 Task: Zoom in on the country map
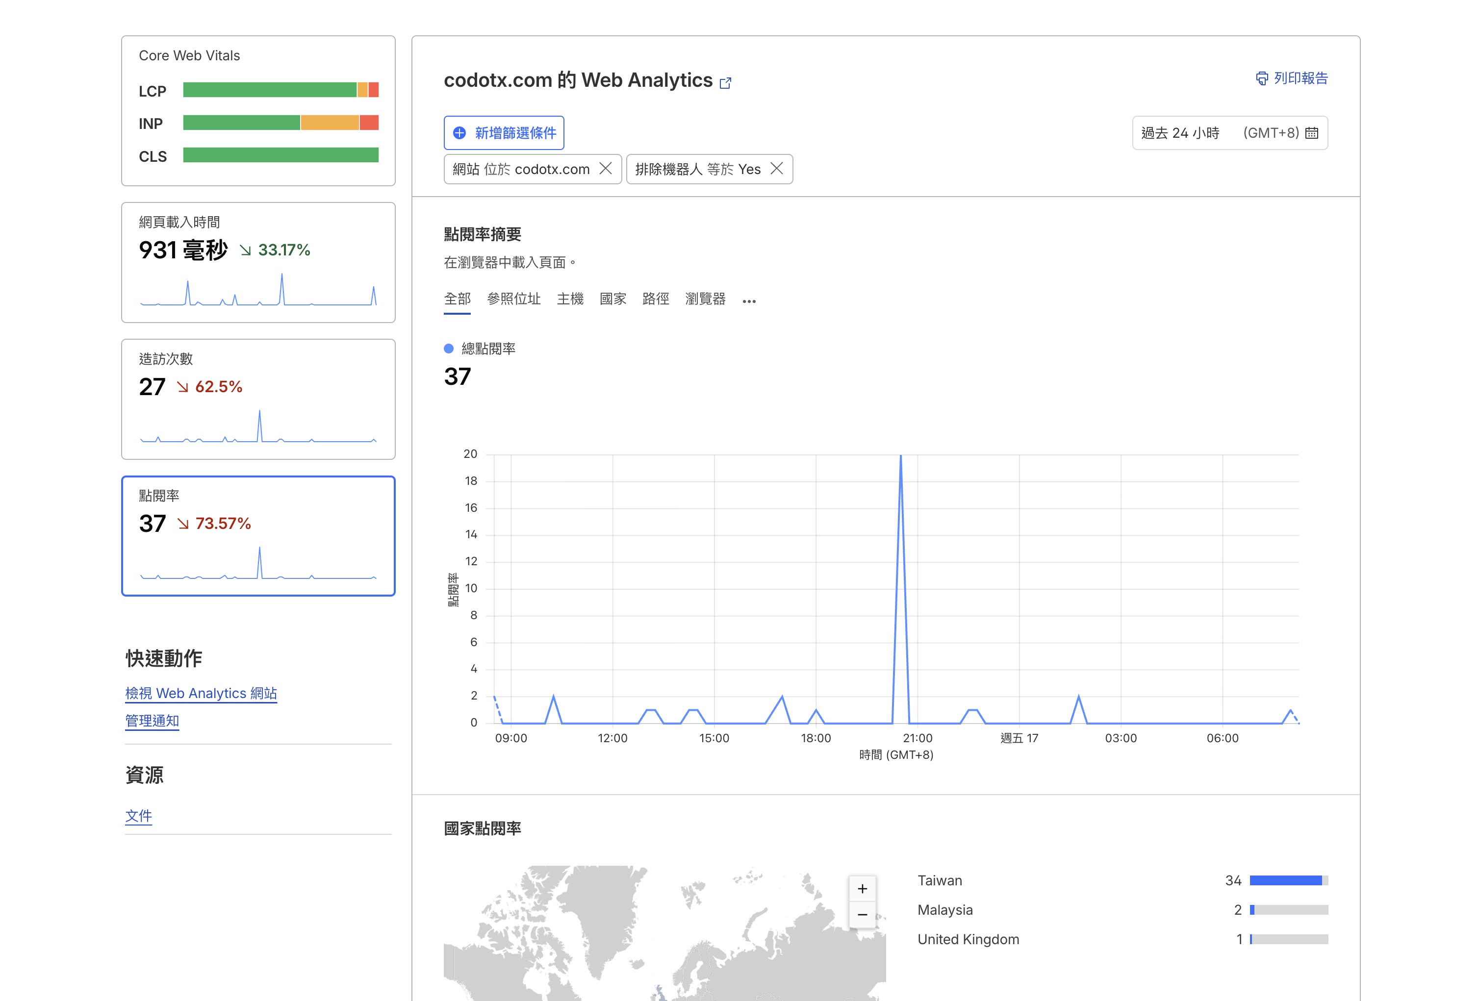coord(862,888)
